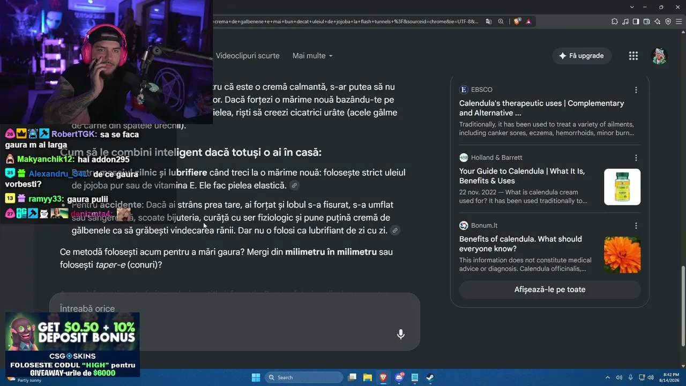The height and width of the screenshot is (386, 686).
Task: Click username Makyanchik12 in stream chat
Action: [46, 159]
